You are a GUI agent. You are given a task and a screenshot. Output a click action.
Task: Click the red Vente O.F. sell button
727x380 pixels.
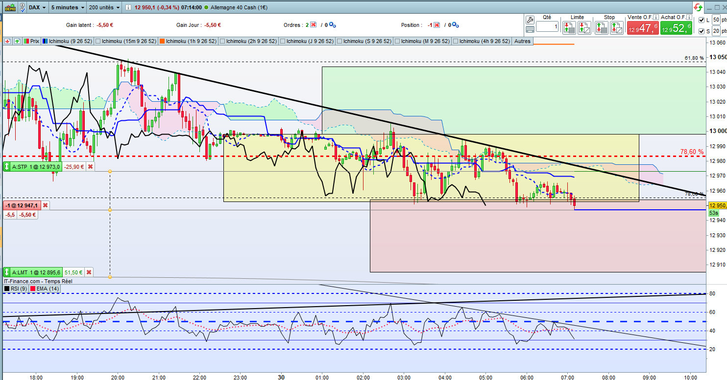click(643, 28)
